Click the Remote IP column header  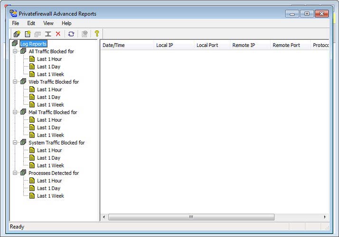[x=250, y=45]
